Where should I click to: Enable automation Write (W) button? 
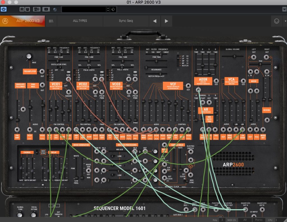pyautogui.click(x=27, y=9)
